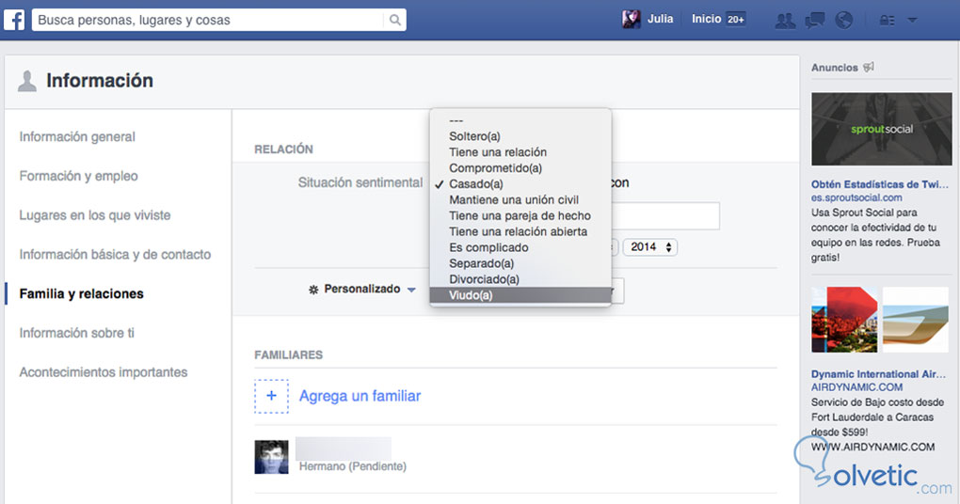Click the 20+ notification badge
Image resolution: width=960 pixels, height=504 pixels.
point(736,20)
